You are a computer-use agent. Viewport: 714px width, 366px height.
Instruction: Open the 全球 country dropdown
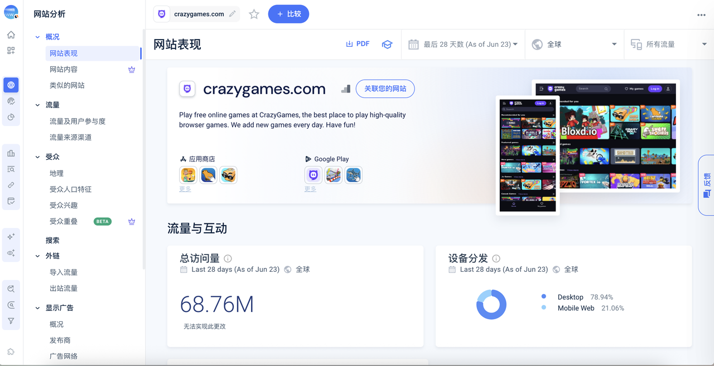click(x=575, y=45)
